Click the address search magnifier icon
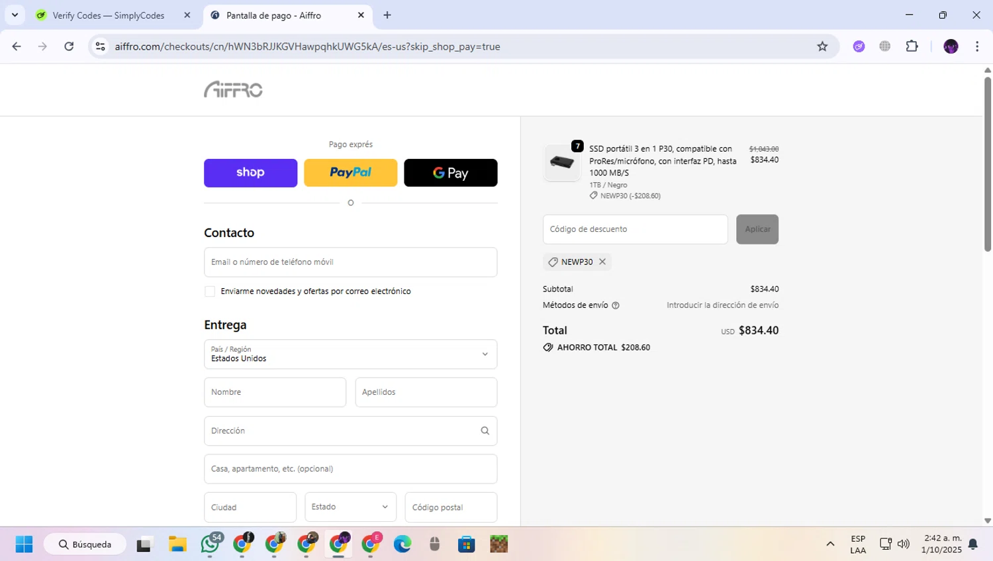 485,431
